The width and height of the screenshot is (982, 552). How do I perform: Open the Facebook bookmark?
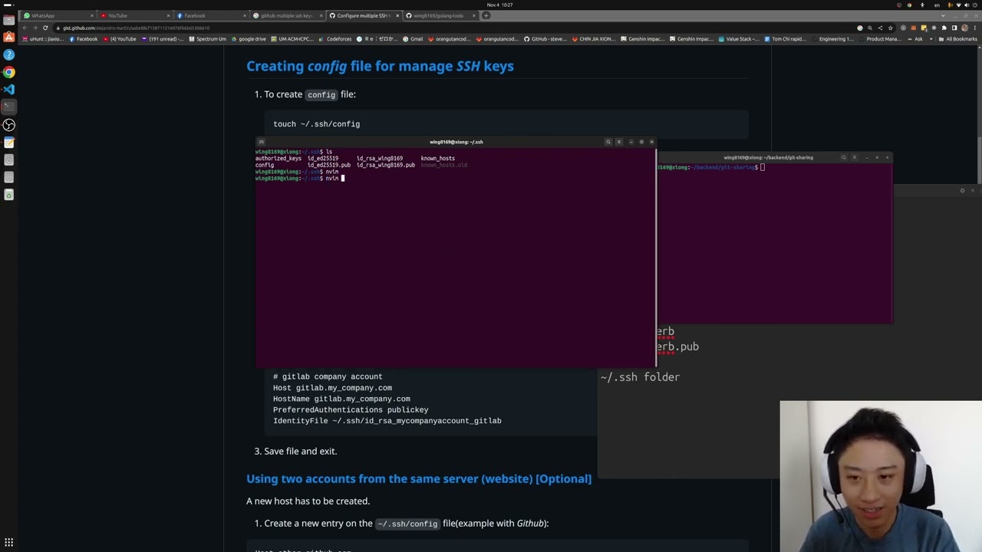point(84,39)
